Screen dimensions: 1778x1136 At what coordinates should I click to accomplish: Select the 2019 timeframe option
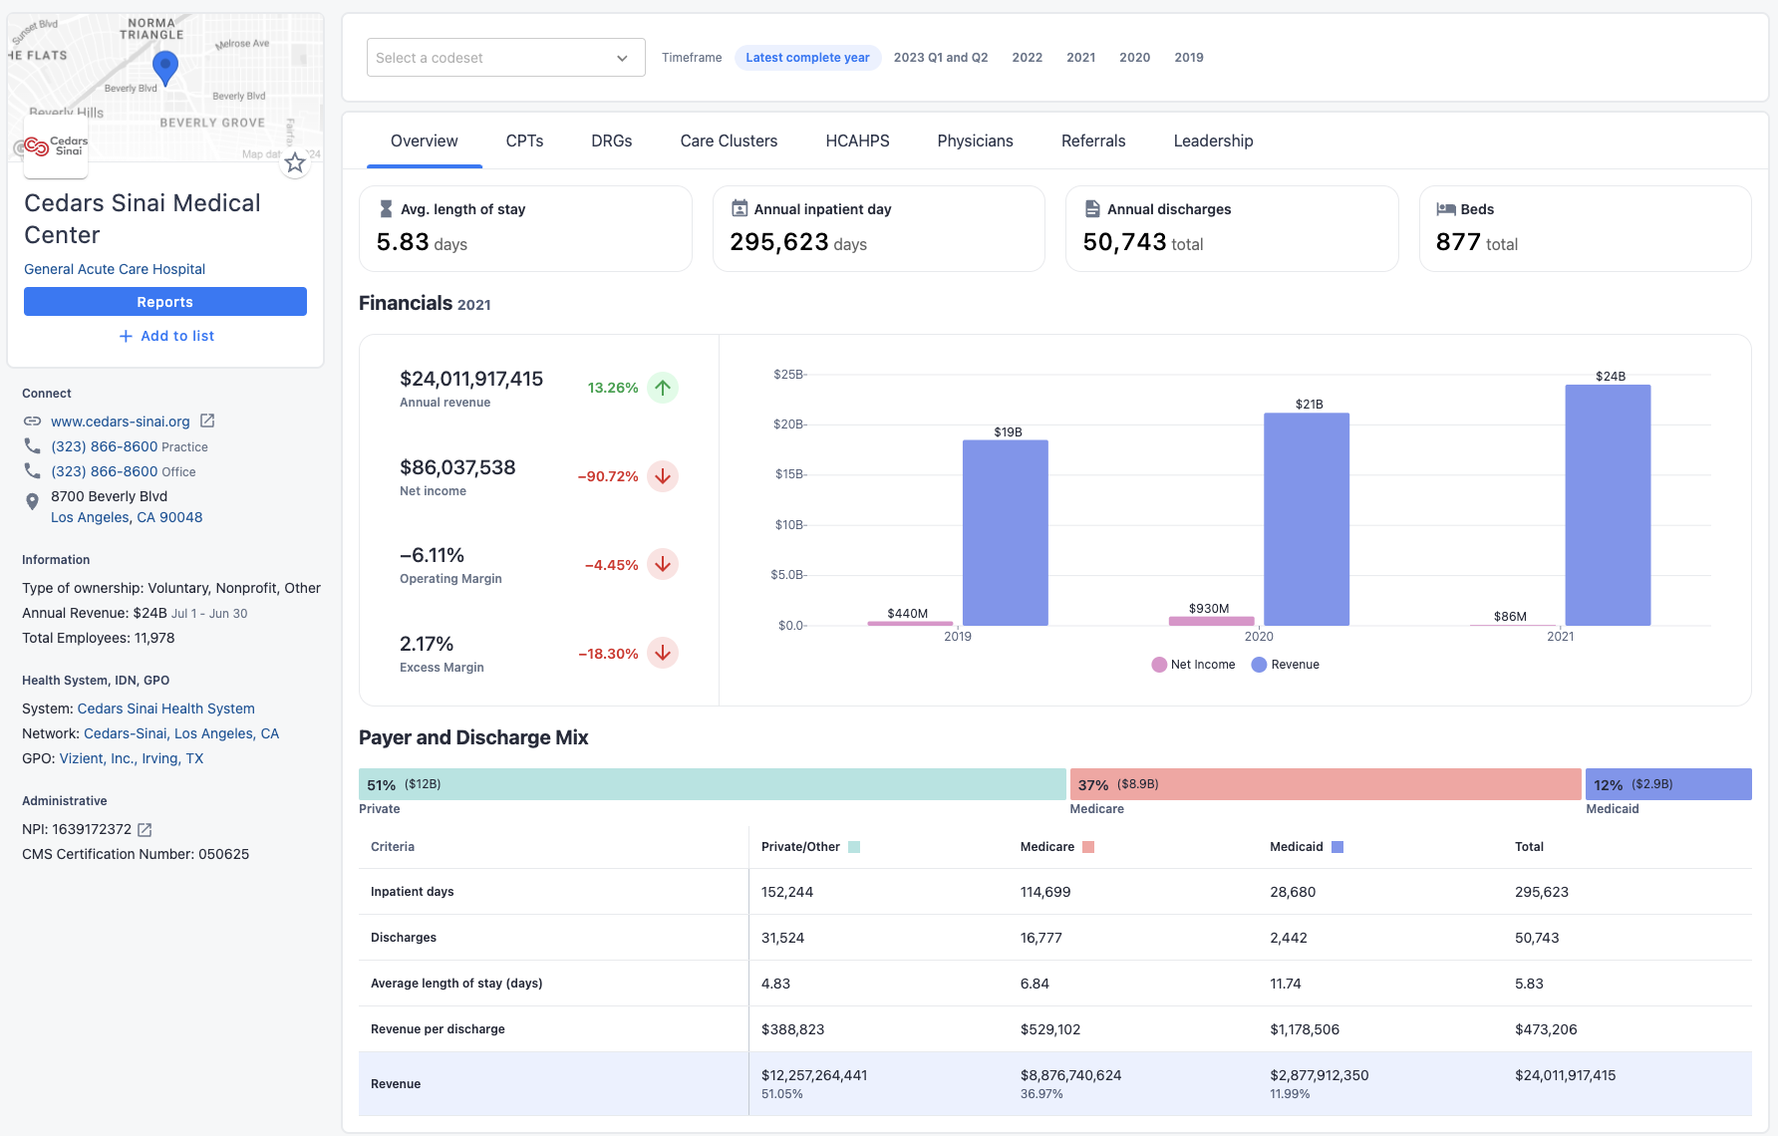point(1189,58)
